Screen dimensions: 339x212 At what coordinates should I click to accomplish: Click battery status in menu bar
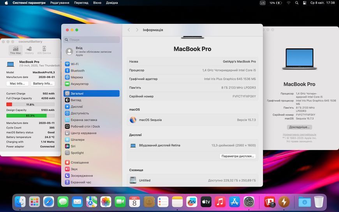(x=275, y=3)
